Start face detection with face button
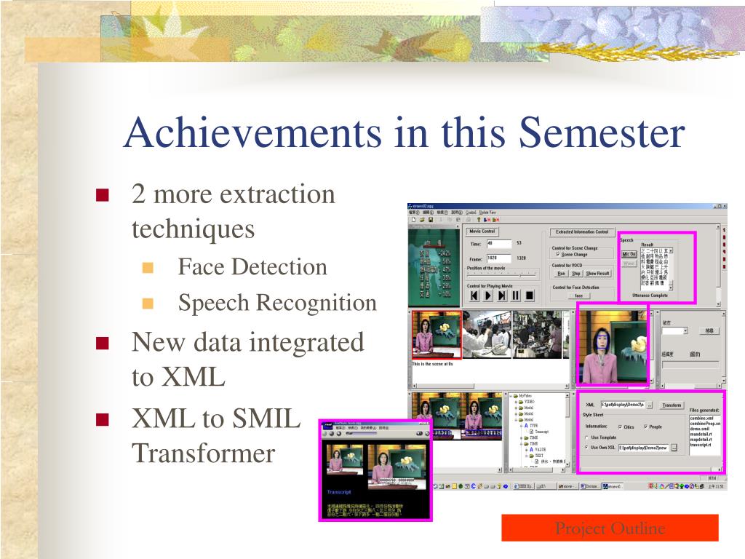This screenshot has height=559, width=745. [x=578, y=296]
